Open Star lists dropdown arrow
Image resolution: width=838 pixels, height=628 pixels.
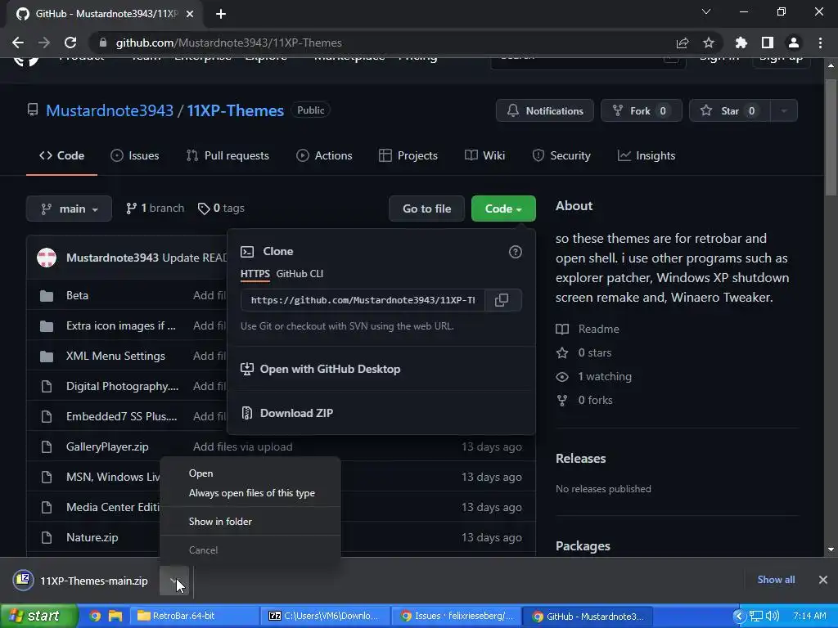pos(784,111)
